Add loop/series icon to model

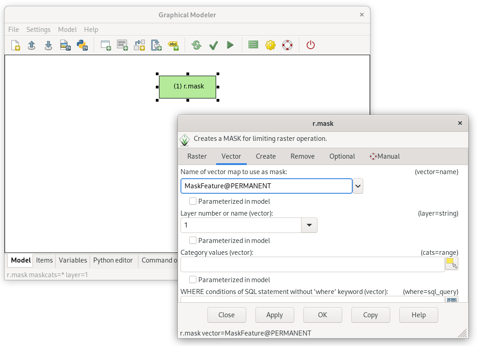[x=156, y=45]
